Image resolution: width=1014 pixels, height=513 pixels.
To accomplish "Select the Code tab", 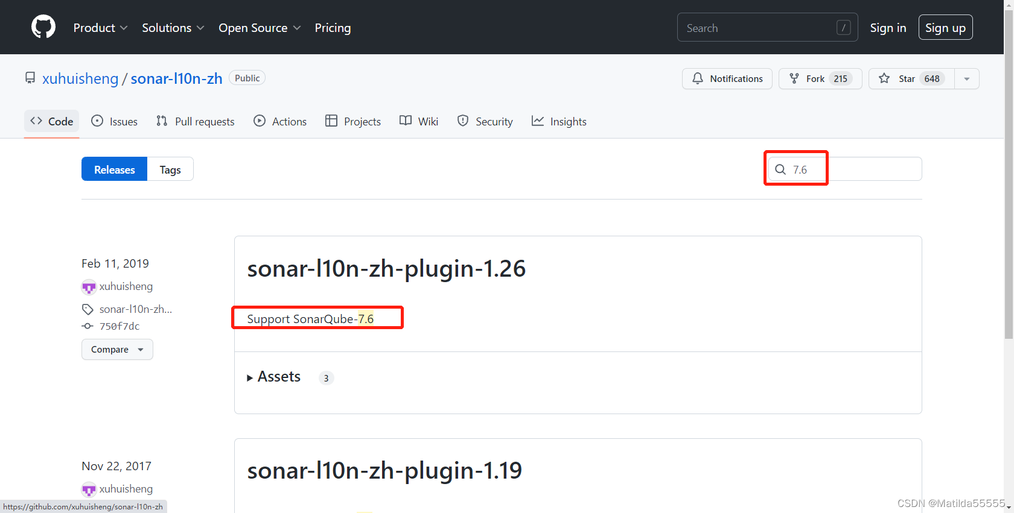I will coord(52,121).
